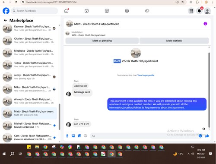Open the browser extensions puzzle icon

[197, 2]
